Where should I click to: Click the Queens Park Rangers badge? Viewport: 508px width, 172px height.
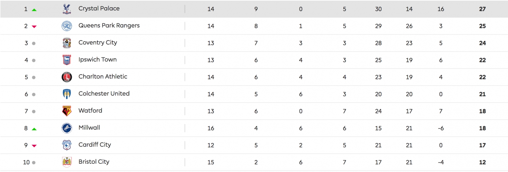[x=67, y=26]
